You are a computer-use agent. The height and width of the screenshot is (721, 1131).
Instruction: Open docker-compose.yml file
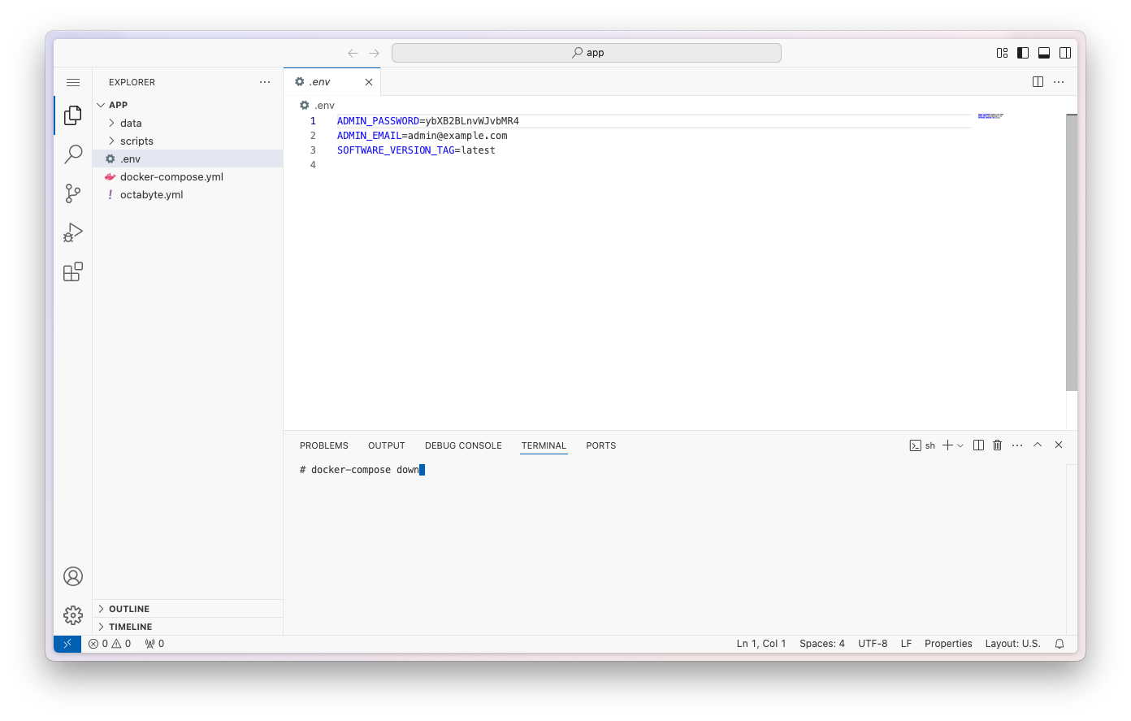click(171, 176)
